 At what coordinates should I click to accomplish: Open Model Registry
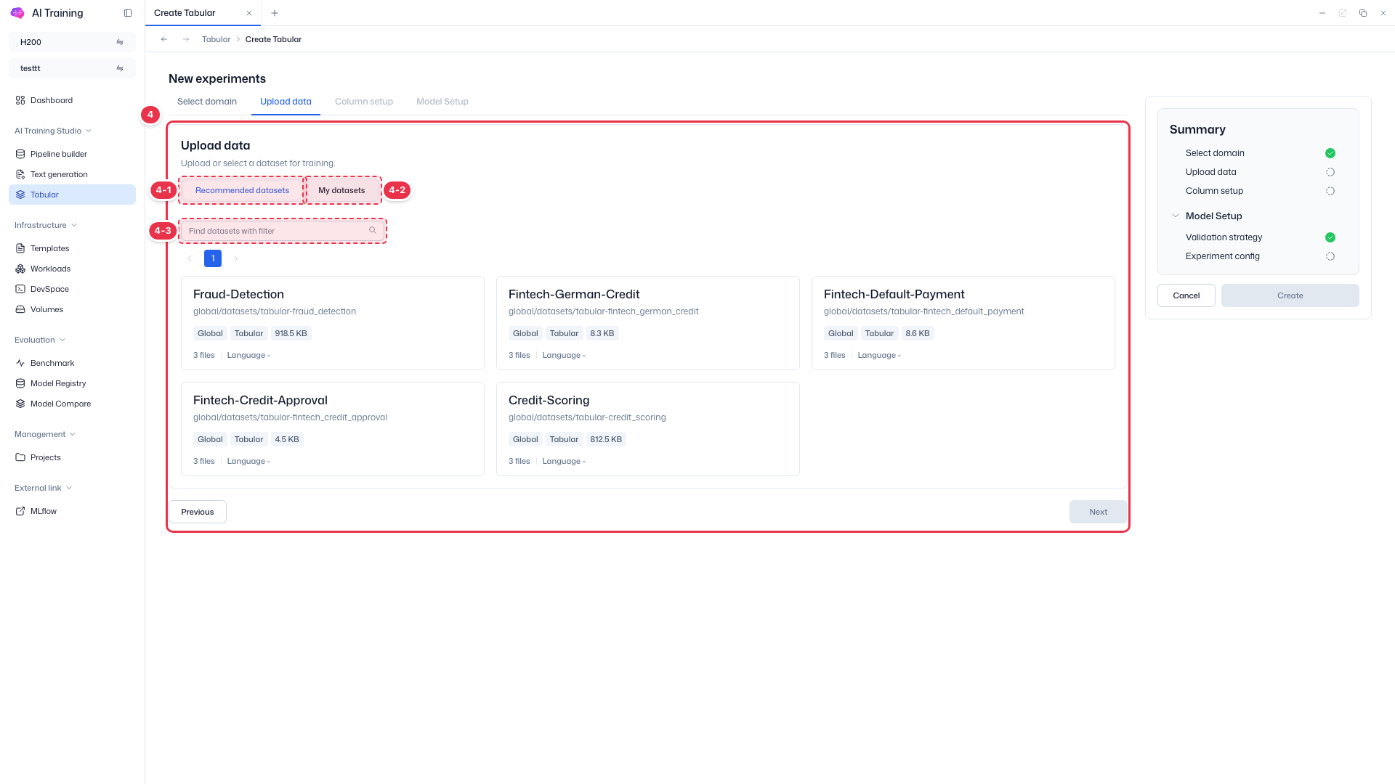72,383
